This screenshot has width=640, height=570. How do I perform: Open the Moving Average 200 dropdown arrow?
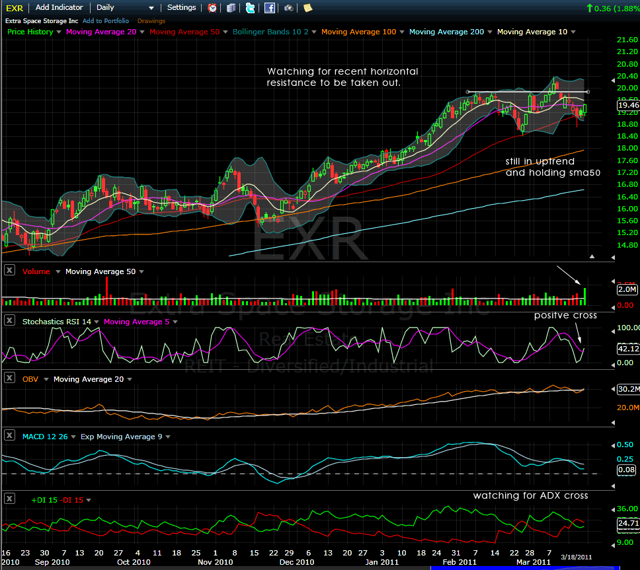[x=490, y=32]
